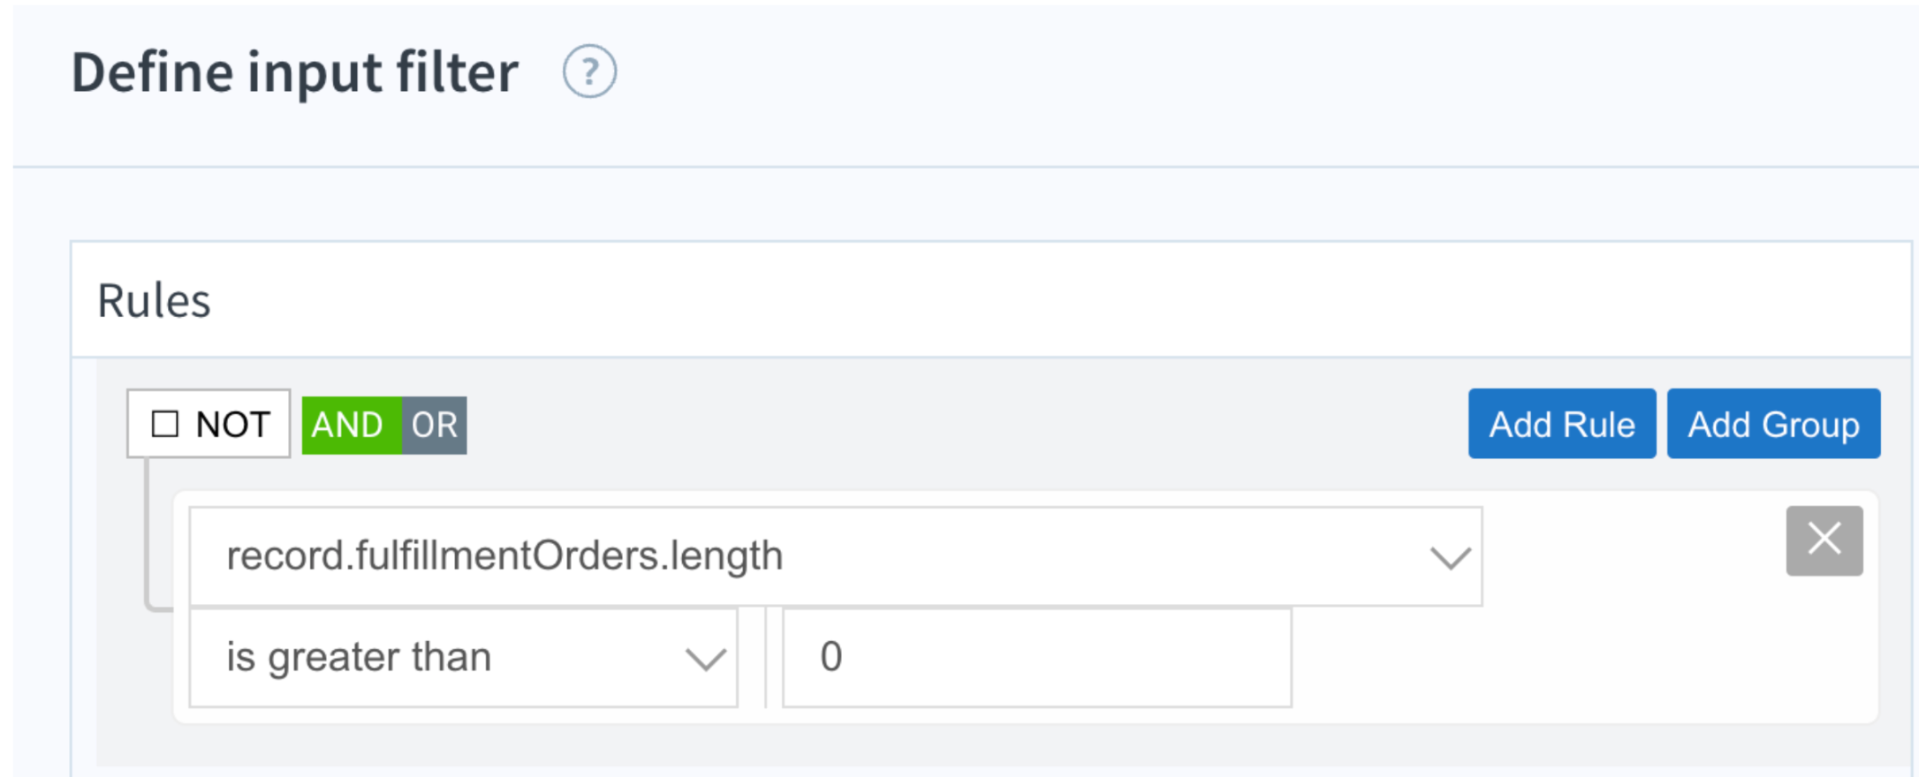Click the NOT label text
Viewport: 1919px width, 777px height.
pos(233,425)
